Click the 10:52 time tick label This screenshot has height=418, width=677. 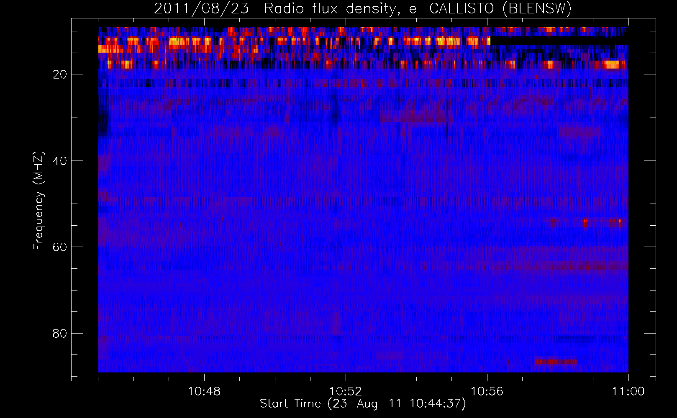[x=346, y=392]
